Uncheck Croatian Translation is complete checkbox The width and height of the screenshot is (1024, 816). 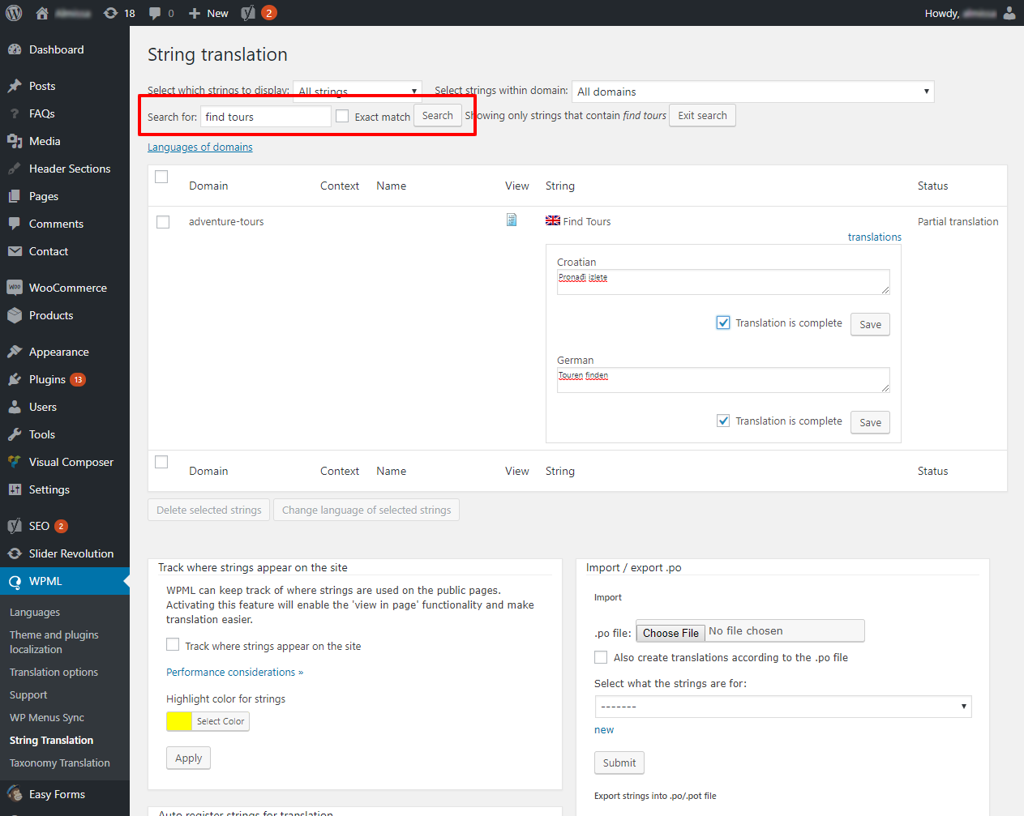click(x=723, y=323)
